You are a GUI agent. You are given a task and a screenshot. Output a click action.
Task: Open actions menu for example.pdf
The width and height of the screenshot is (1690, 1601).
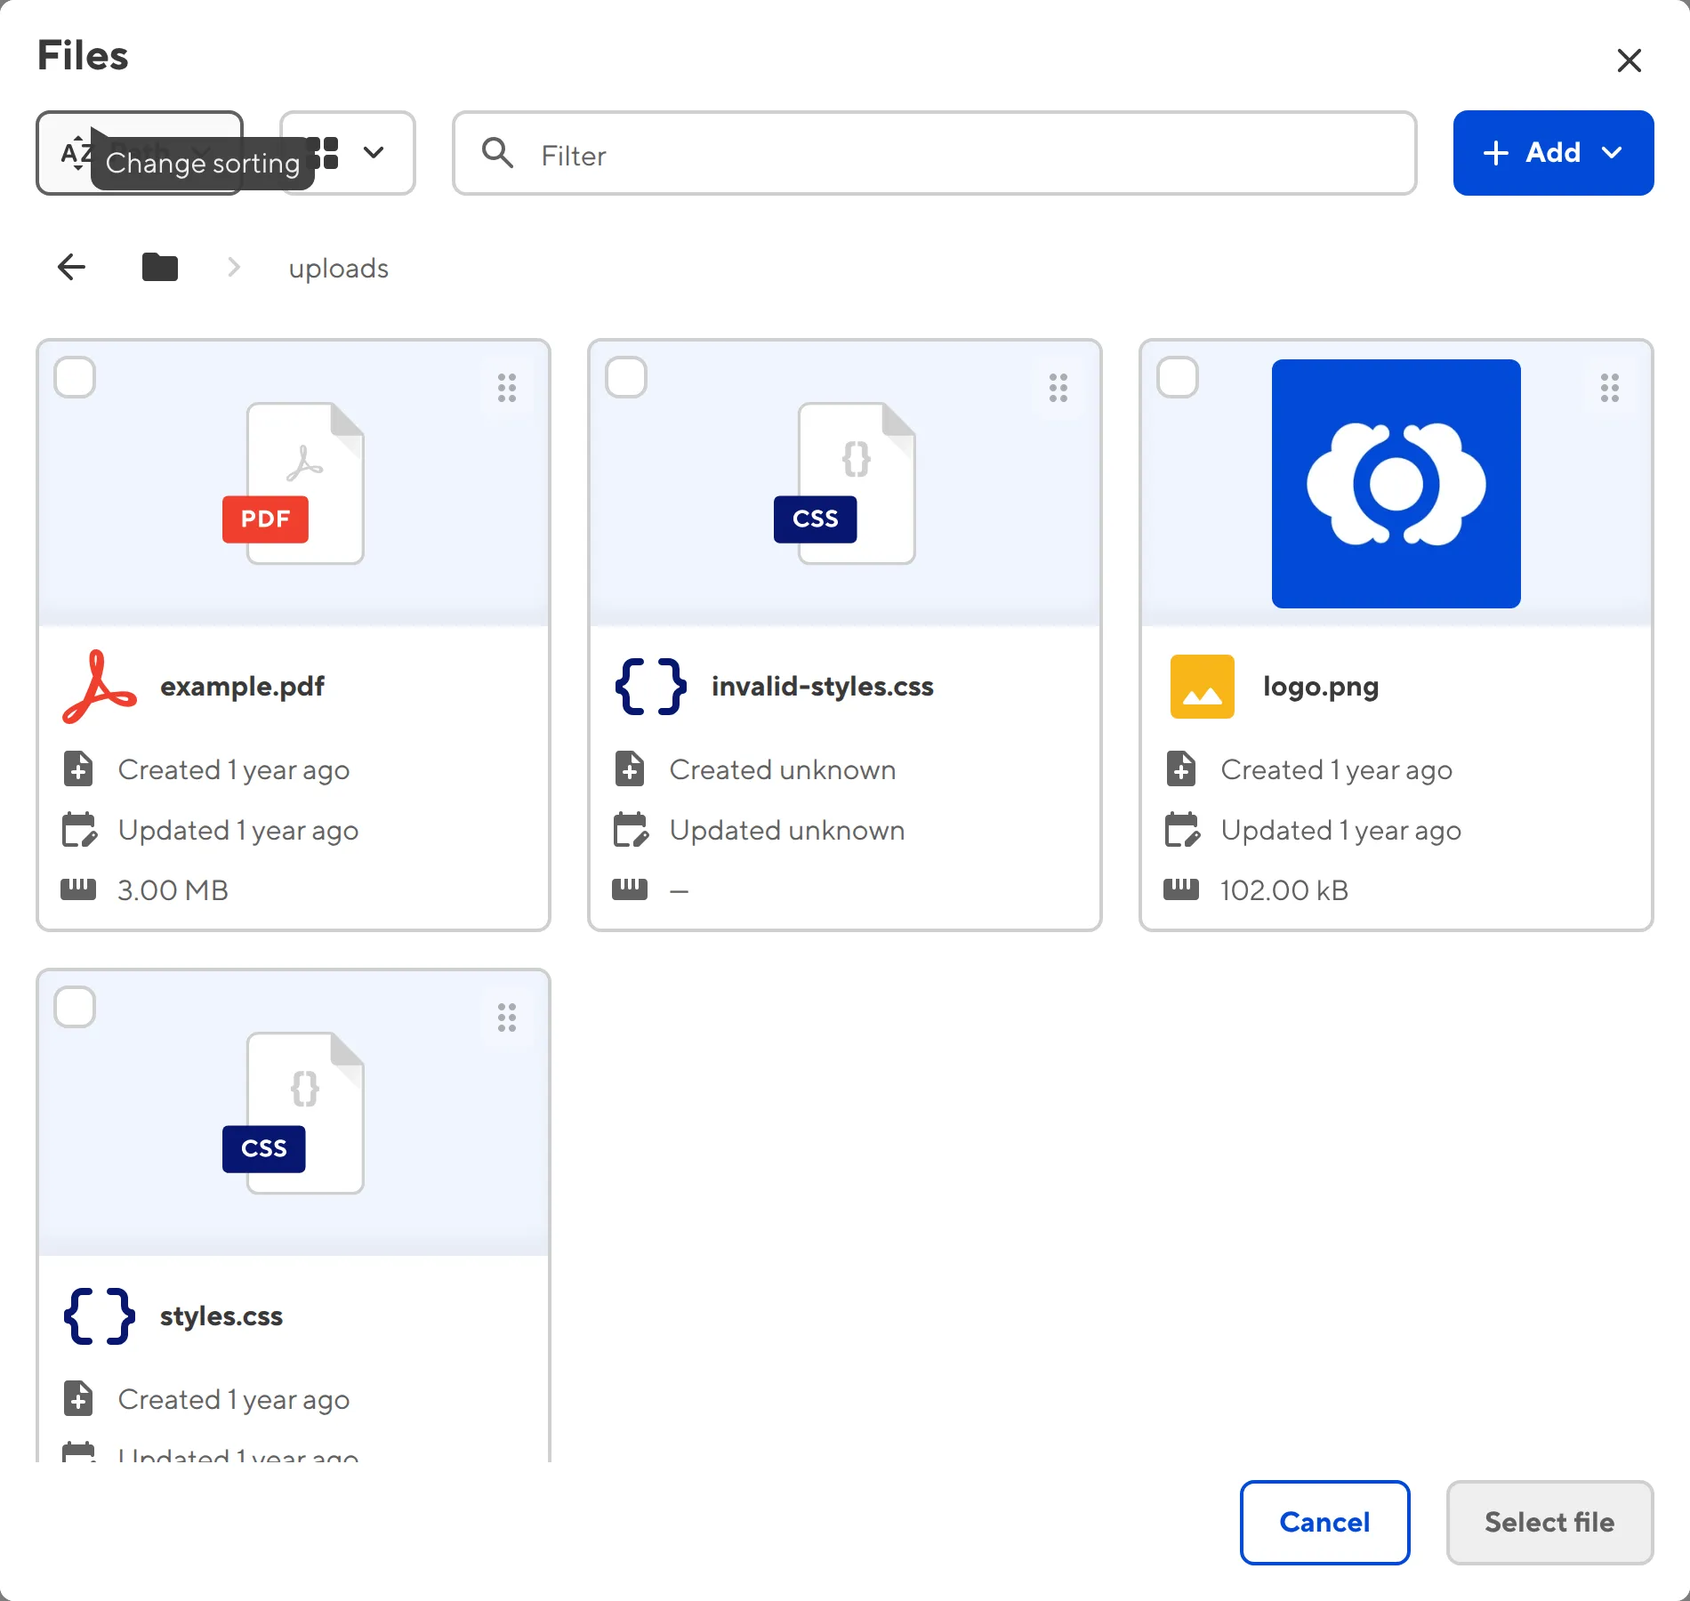[x=507, y=388]
